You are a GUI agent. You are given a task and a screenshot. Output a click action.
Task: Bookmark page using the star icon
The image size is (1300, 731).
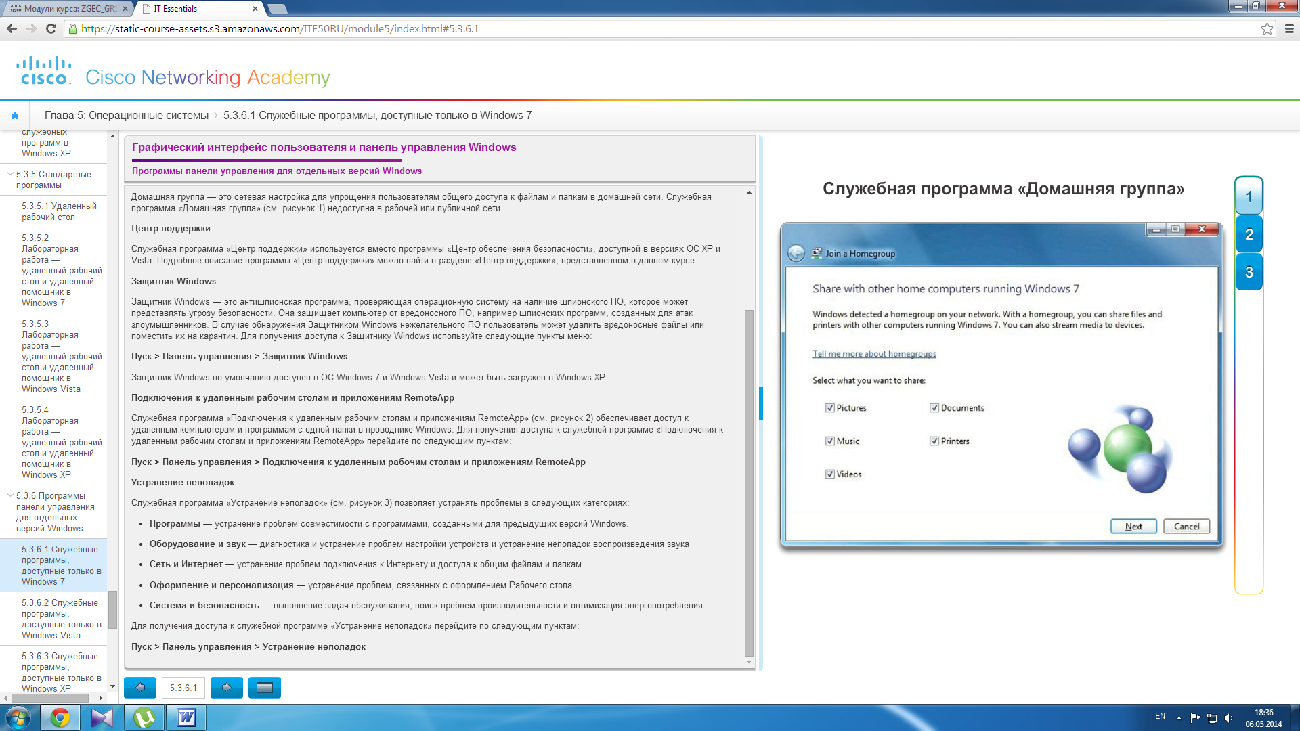[x=1267, y=28]
